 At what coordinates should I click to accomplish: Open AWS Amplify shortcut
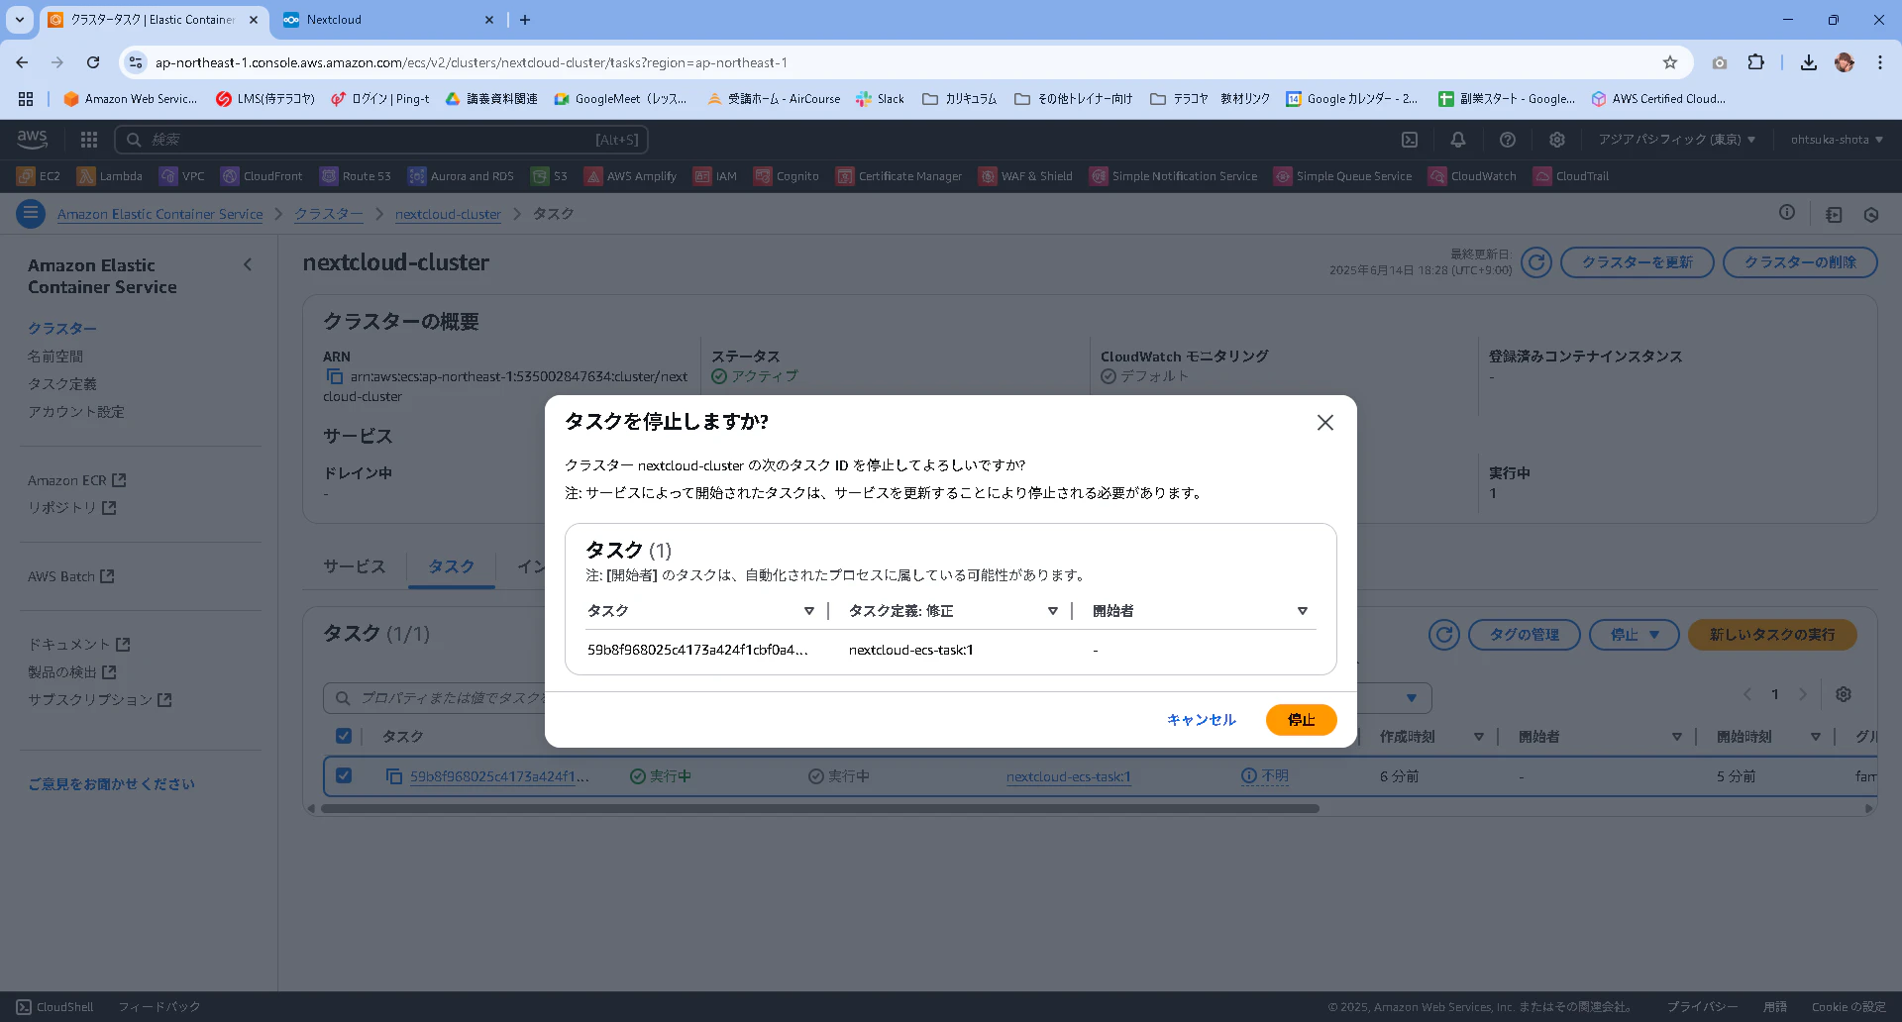(x=630, y=176)
